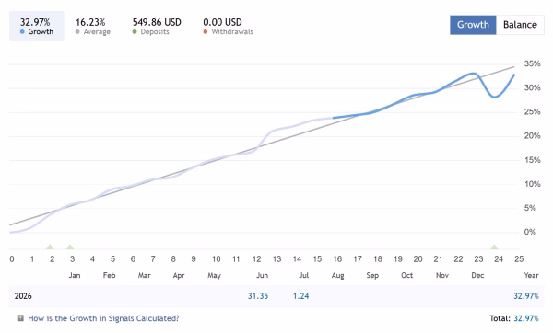Click the 2026 yearly total 32.97%
This screenshot has height=333, width=553.
click(x=526, y=296)
